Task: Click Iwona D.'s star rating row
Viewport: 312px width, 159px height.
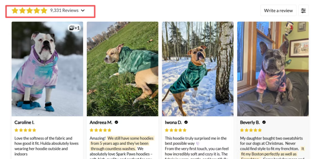Action: tap(176, 130)
